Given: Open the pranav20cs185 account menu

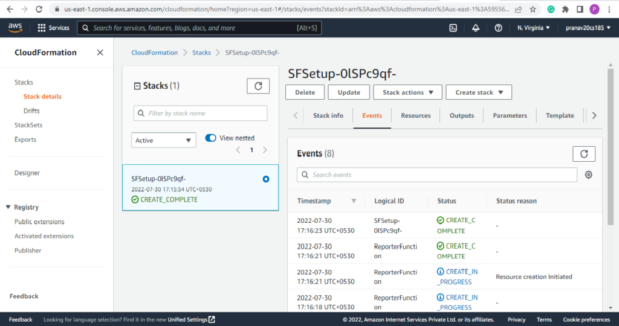Looking at the screenshot, I should tap(588, 28).
